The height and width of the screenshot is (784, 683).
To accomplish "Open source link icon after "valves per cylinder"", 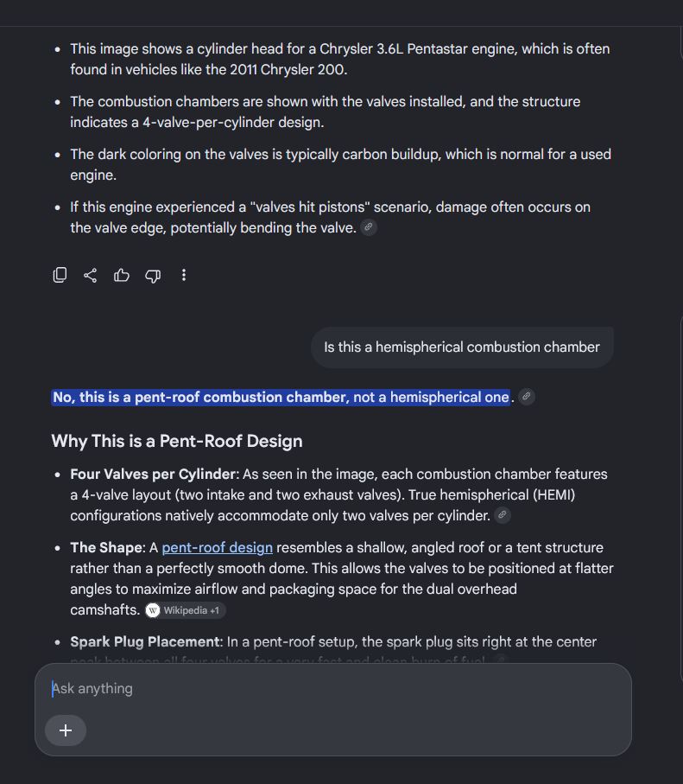I will click(x=503, y=515).
